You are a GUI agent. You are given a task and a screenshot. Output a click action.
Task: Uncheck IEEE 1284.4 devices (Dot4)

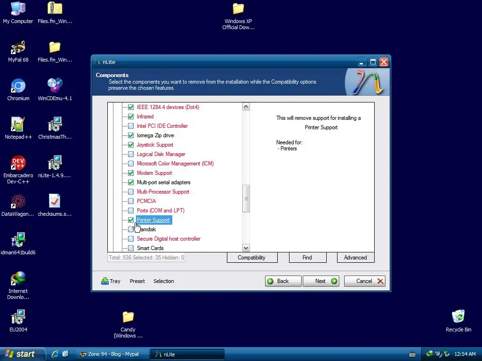tap(131, 107)
